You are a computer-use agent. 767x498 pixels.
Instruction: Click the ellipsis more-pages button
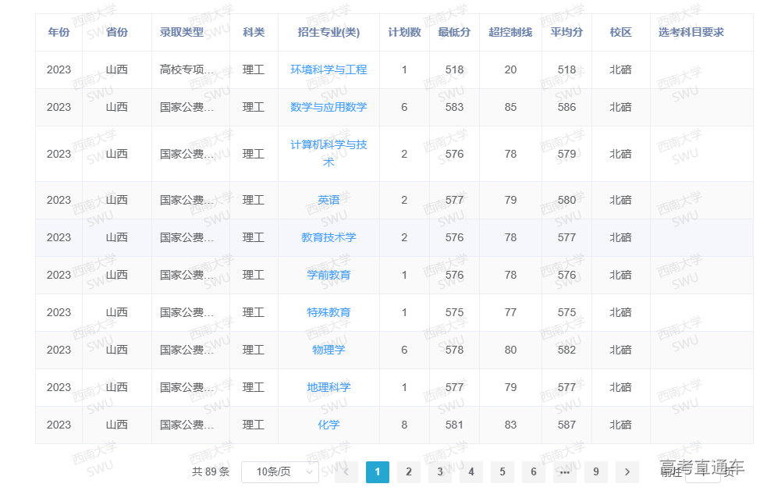tap(565, 471)
